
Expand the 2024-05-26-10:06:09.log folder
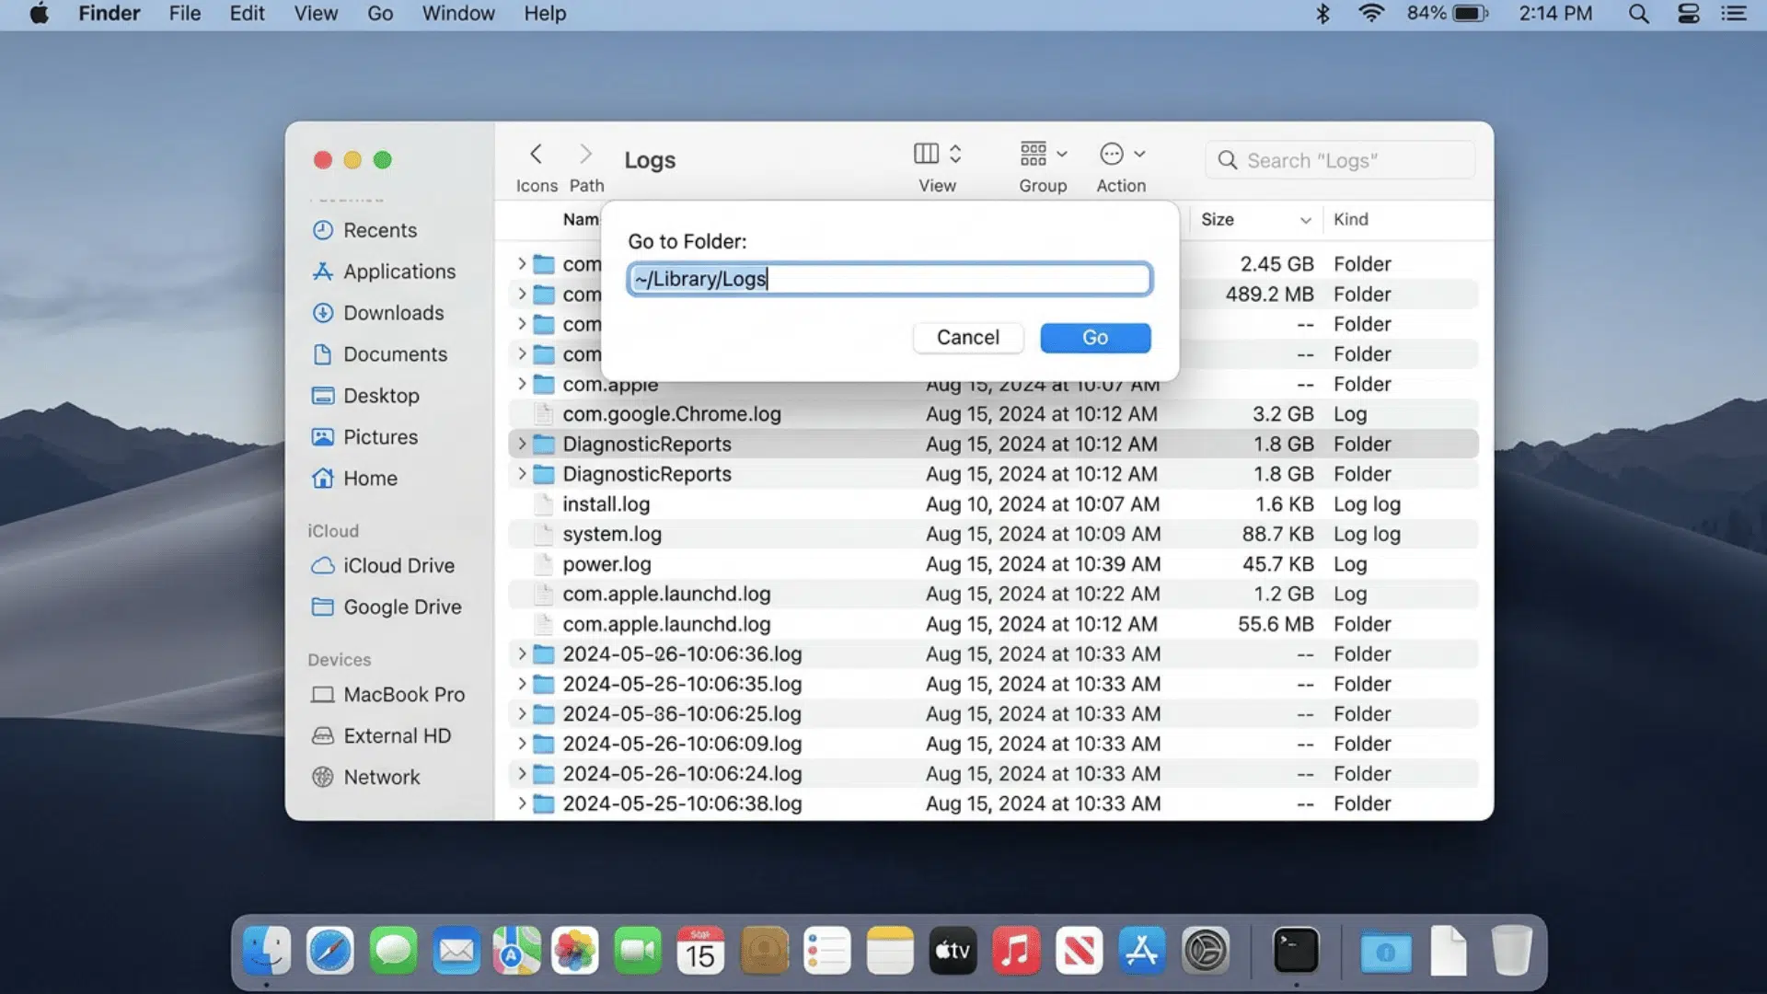pyautogui.click(x=522, y=744)
